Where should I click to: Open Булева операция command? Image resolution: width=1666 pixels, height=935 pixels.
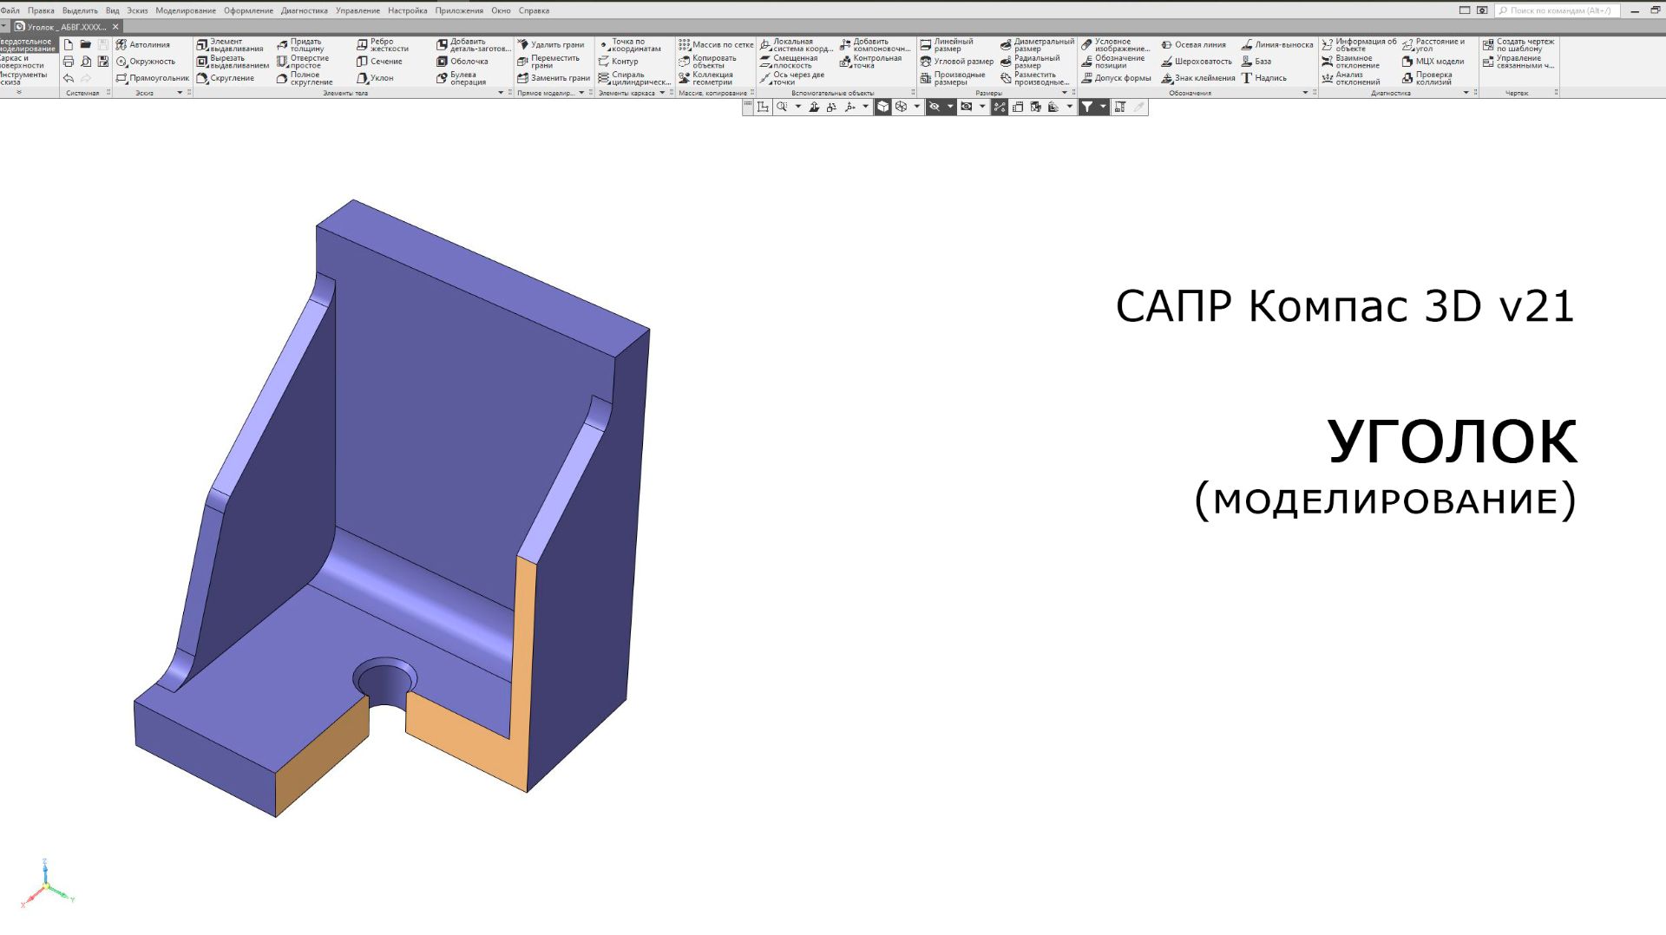462,78
